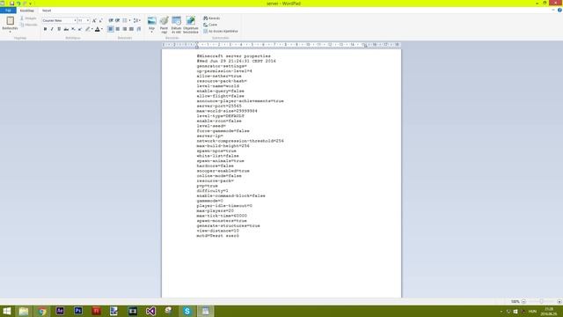This screenshot has width=563, height=317.
Task: Click the Beillesztés clipboard paste icon
Action: [10, 21]
